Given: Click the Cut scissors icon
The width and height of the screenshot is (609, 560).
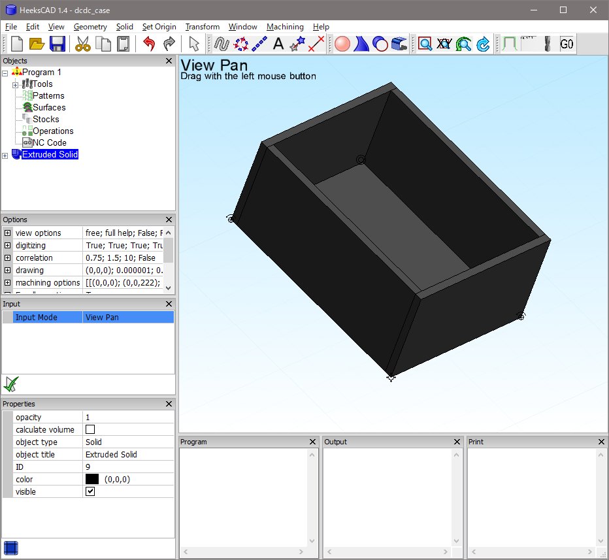Looking at the screenshot, I should 82,44.
